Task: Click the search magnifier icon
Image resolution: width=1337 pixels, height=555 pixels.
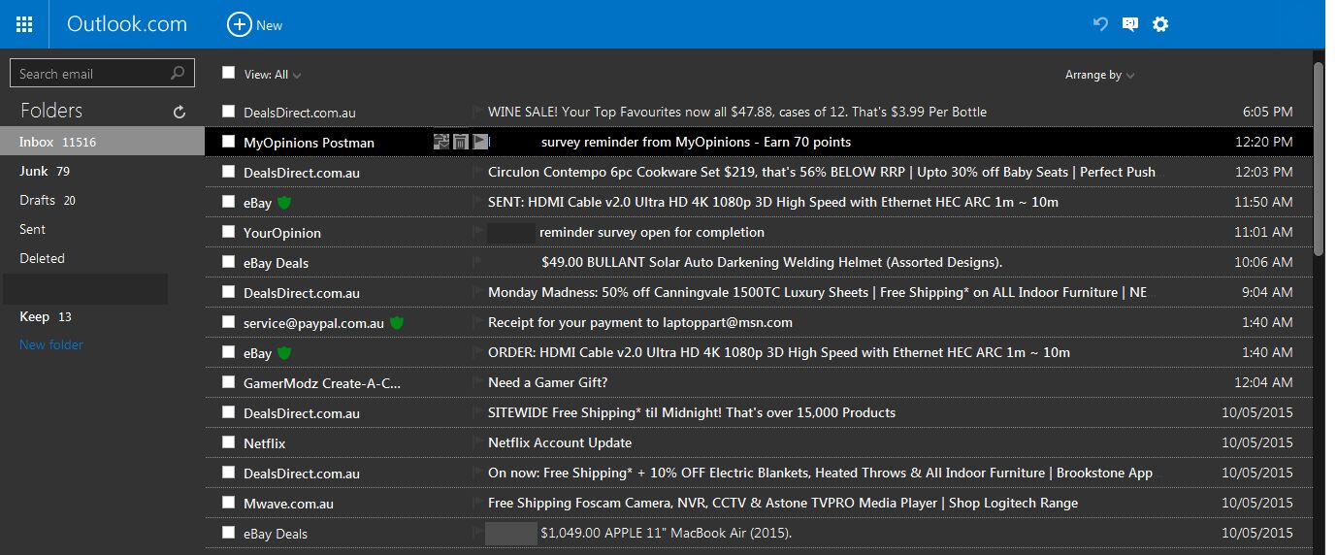Action: click(178, 73)
